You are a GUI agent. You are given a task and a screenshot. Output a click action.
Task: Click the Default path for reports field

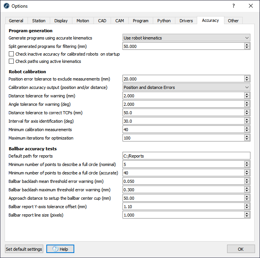186,156
